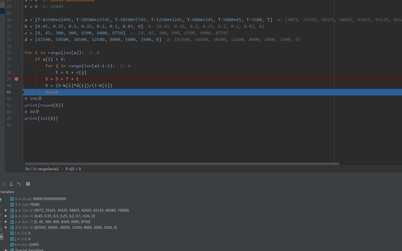Collapse the for loop fold at line 35
Image resolution: width=402 pixels, height=251 pixels.
(x=23, y=53)
